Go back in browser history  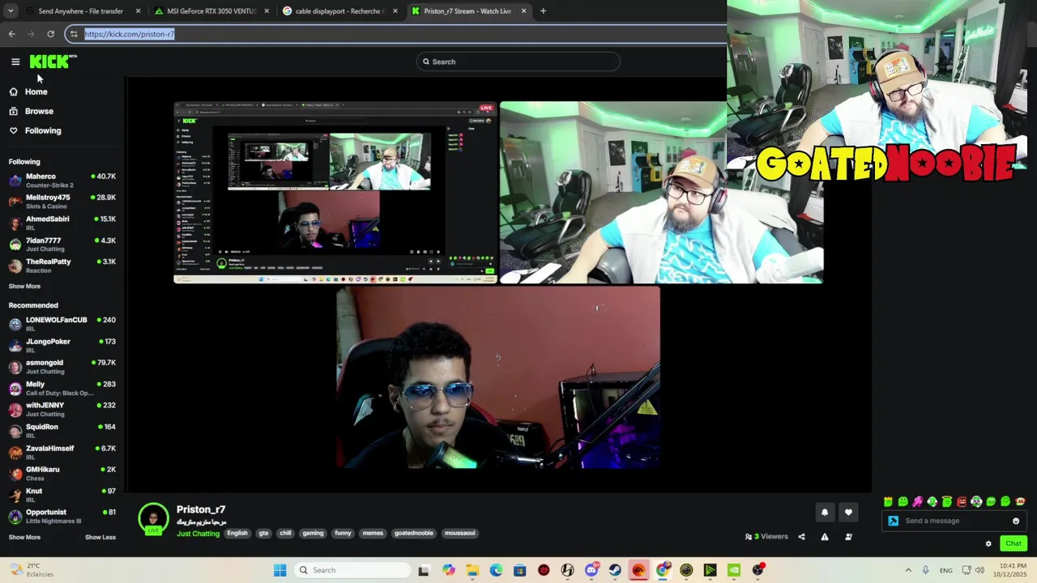tap(11, 34)
